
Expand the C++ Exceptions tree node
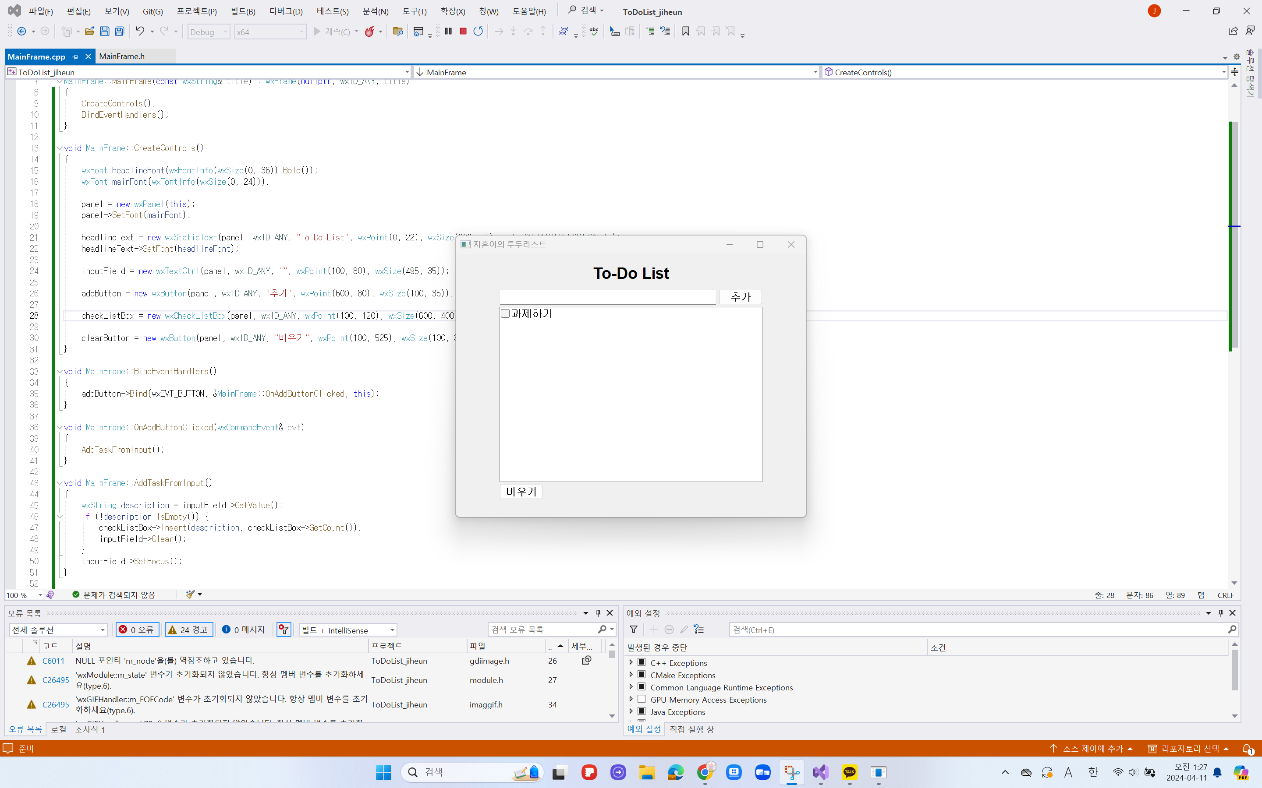(631, 662)
